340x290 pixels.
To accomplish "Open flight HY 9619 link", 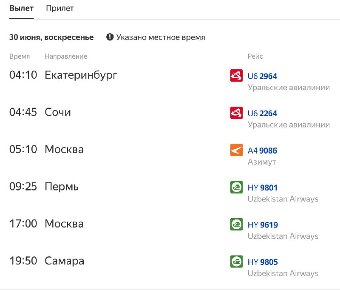I will (x=263, y=225).
